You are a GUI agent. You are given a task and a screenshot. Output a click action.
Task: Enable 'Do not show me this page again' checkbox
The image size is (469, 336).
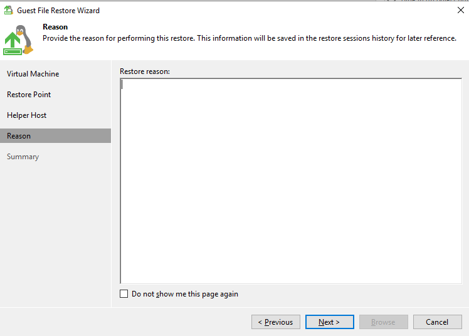tap(124, 294)
